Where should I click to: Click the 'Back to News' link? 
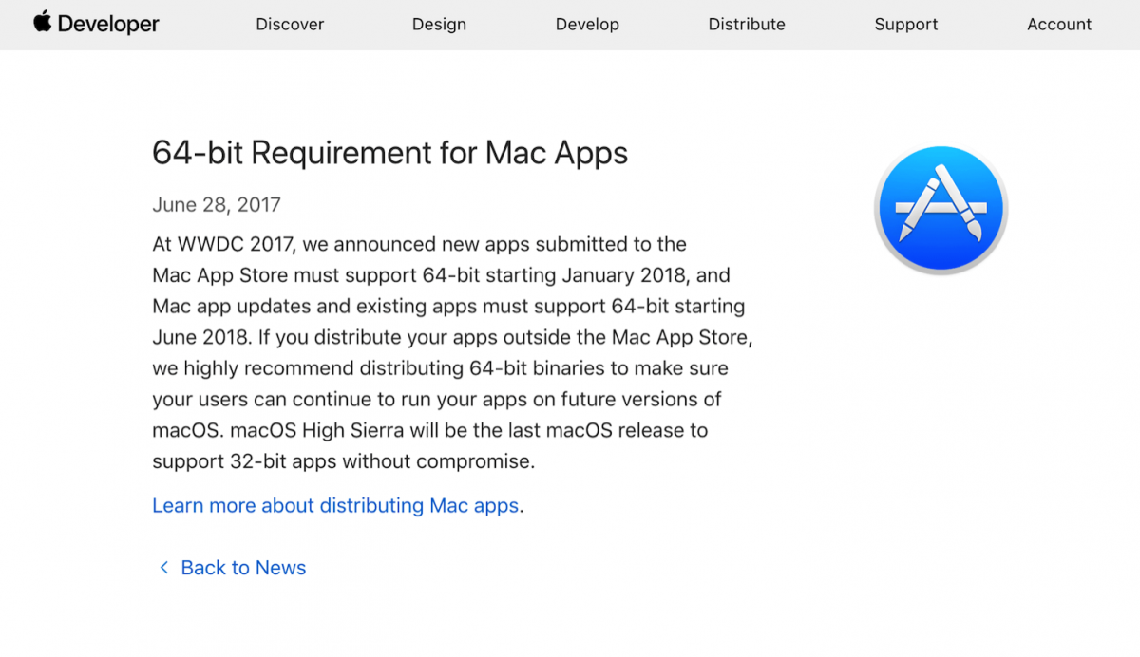pos(243,567)
